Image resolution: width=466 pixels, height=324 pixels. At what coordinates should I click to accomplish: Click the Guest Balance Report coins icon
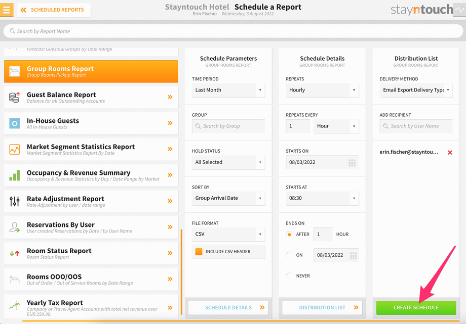click(x=14, y=98)
